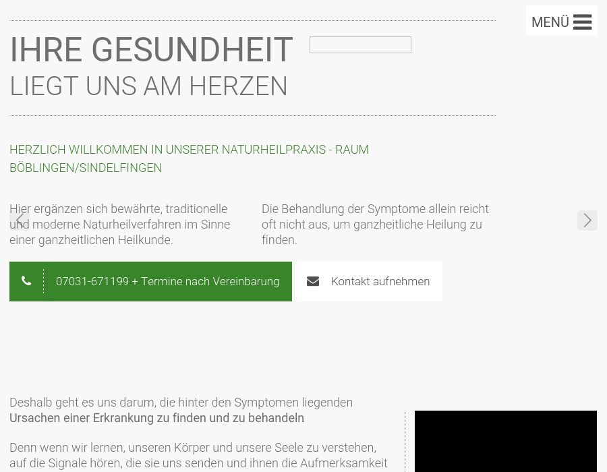Click the IHRE GESUNDHEIT heading

pyautogui.click(x=151, y=50)
